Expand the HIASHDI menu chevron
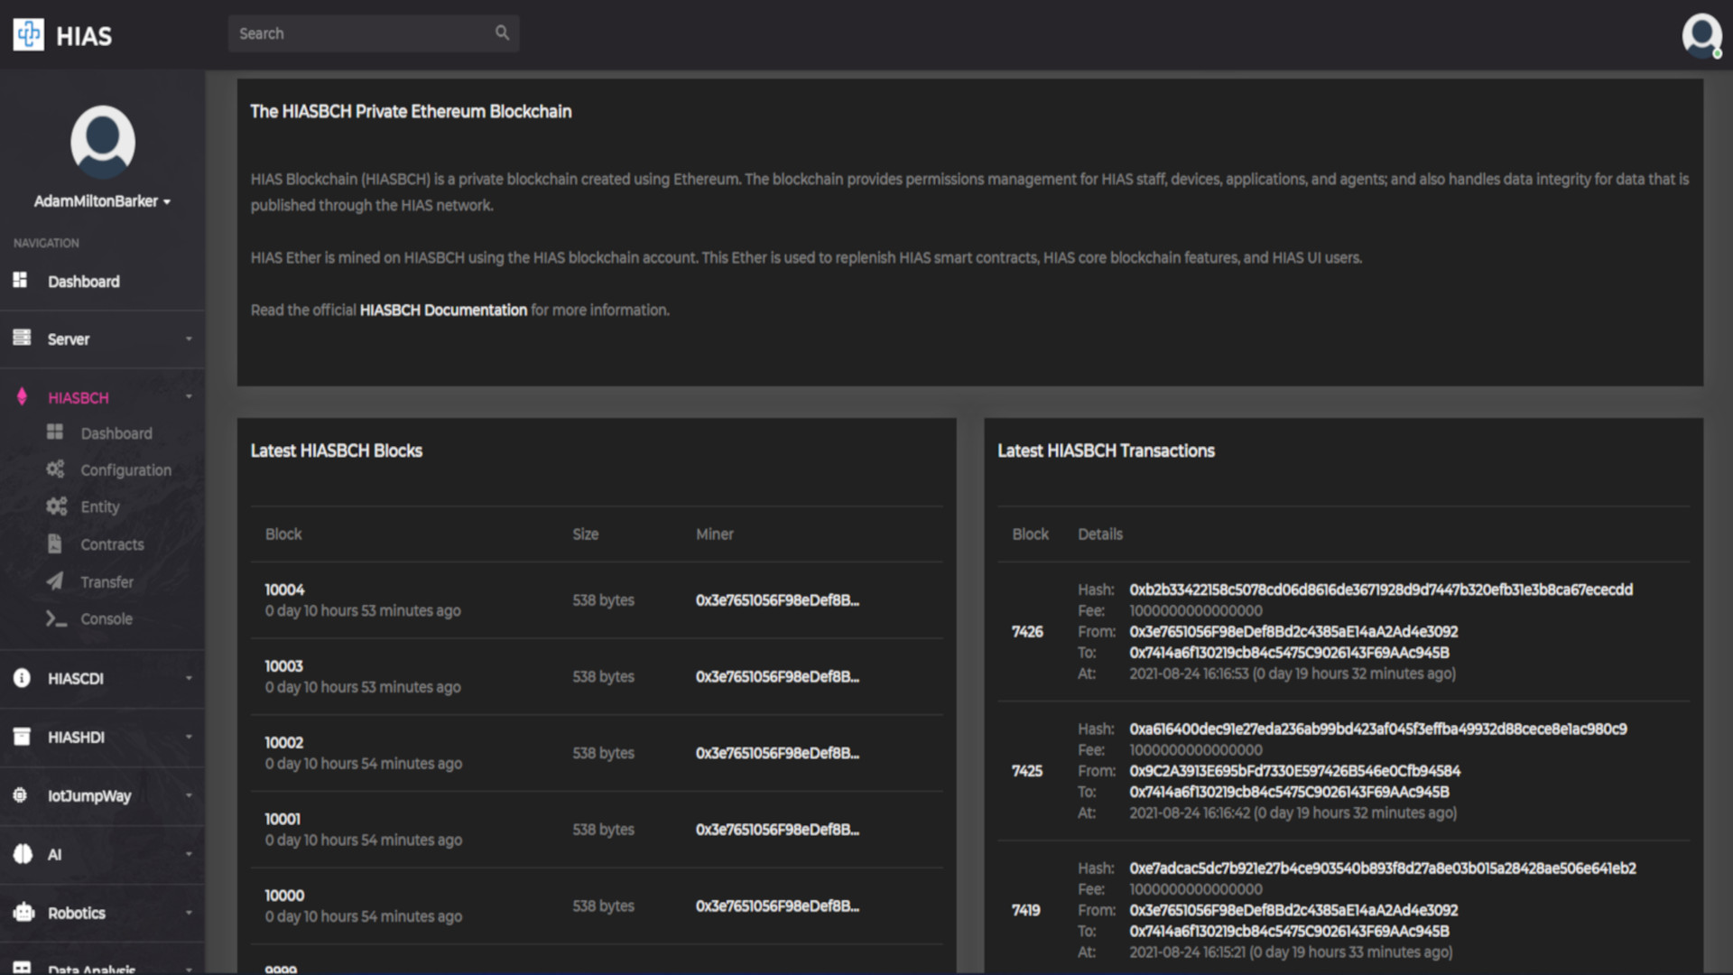Screen dimensions: 1733x975 click(x=189, y=737)
